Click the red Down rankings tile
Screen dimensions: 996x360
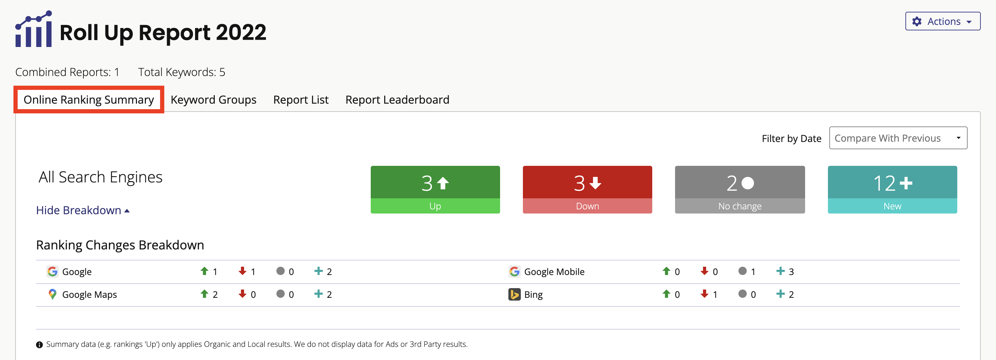point(587,189)
